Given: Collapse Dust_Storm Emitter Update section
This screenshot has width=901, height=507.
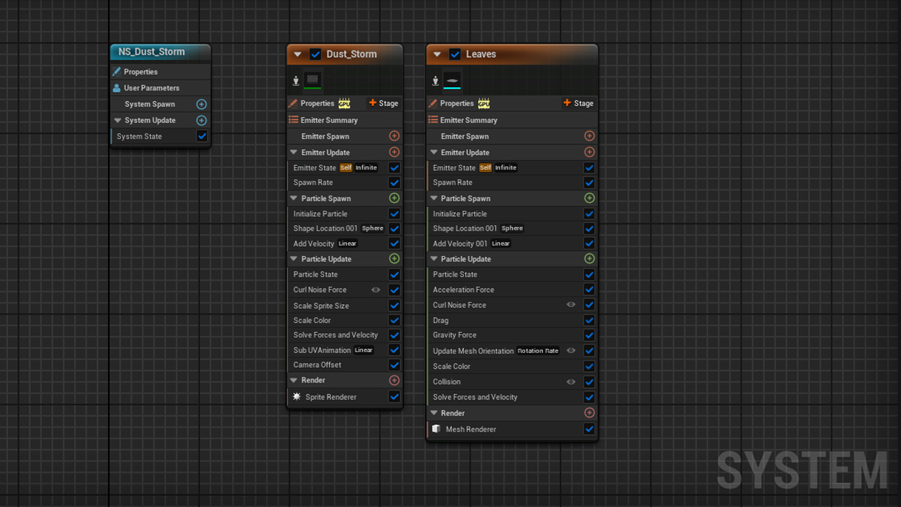Looking at the screenshot, I should [293, 152].
